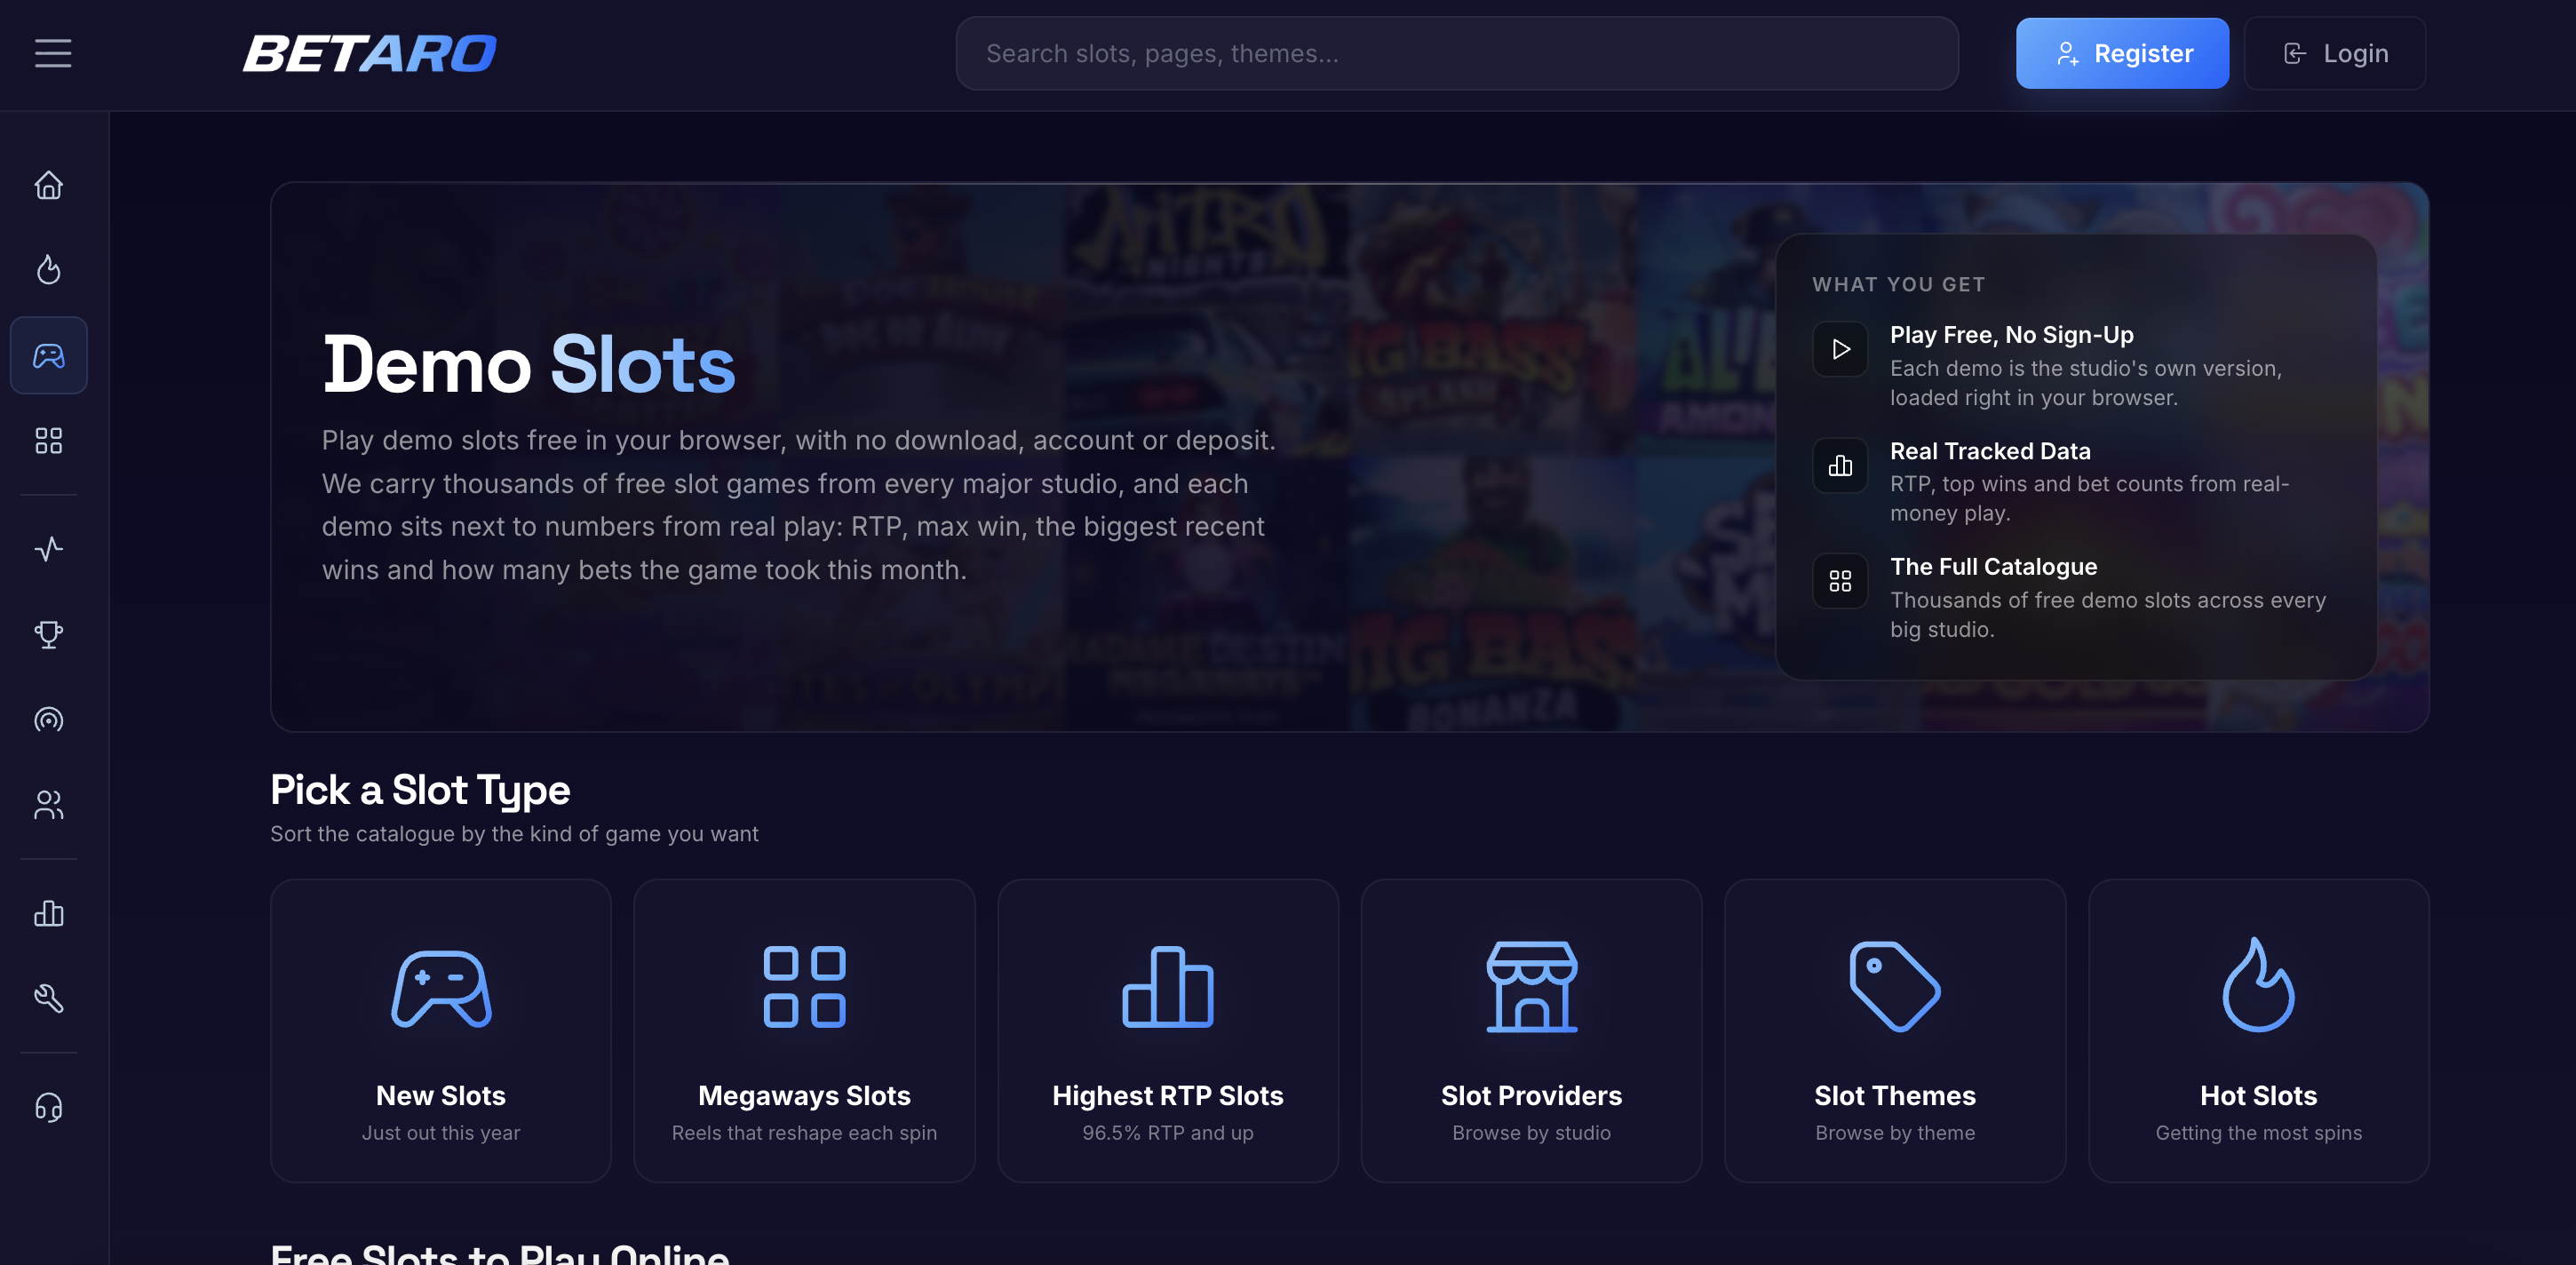Click the Play Free, No Sign-Up title
This screenshot has height=1265, width=2576.
2011,335
